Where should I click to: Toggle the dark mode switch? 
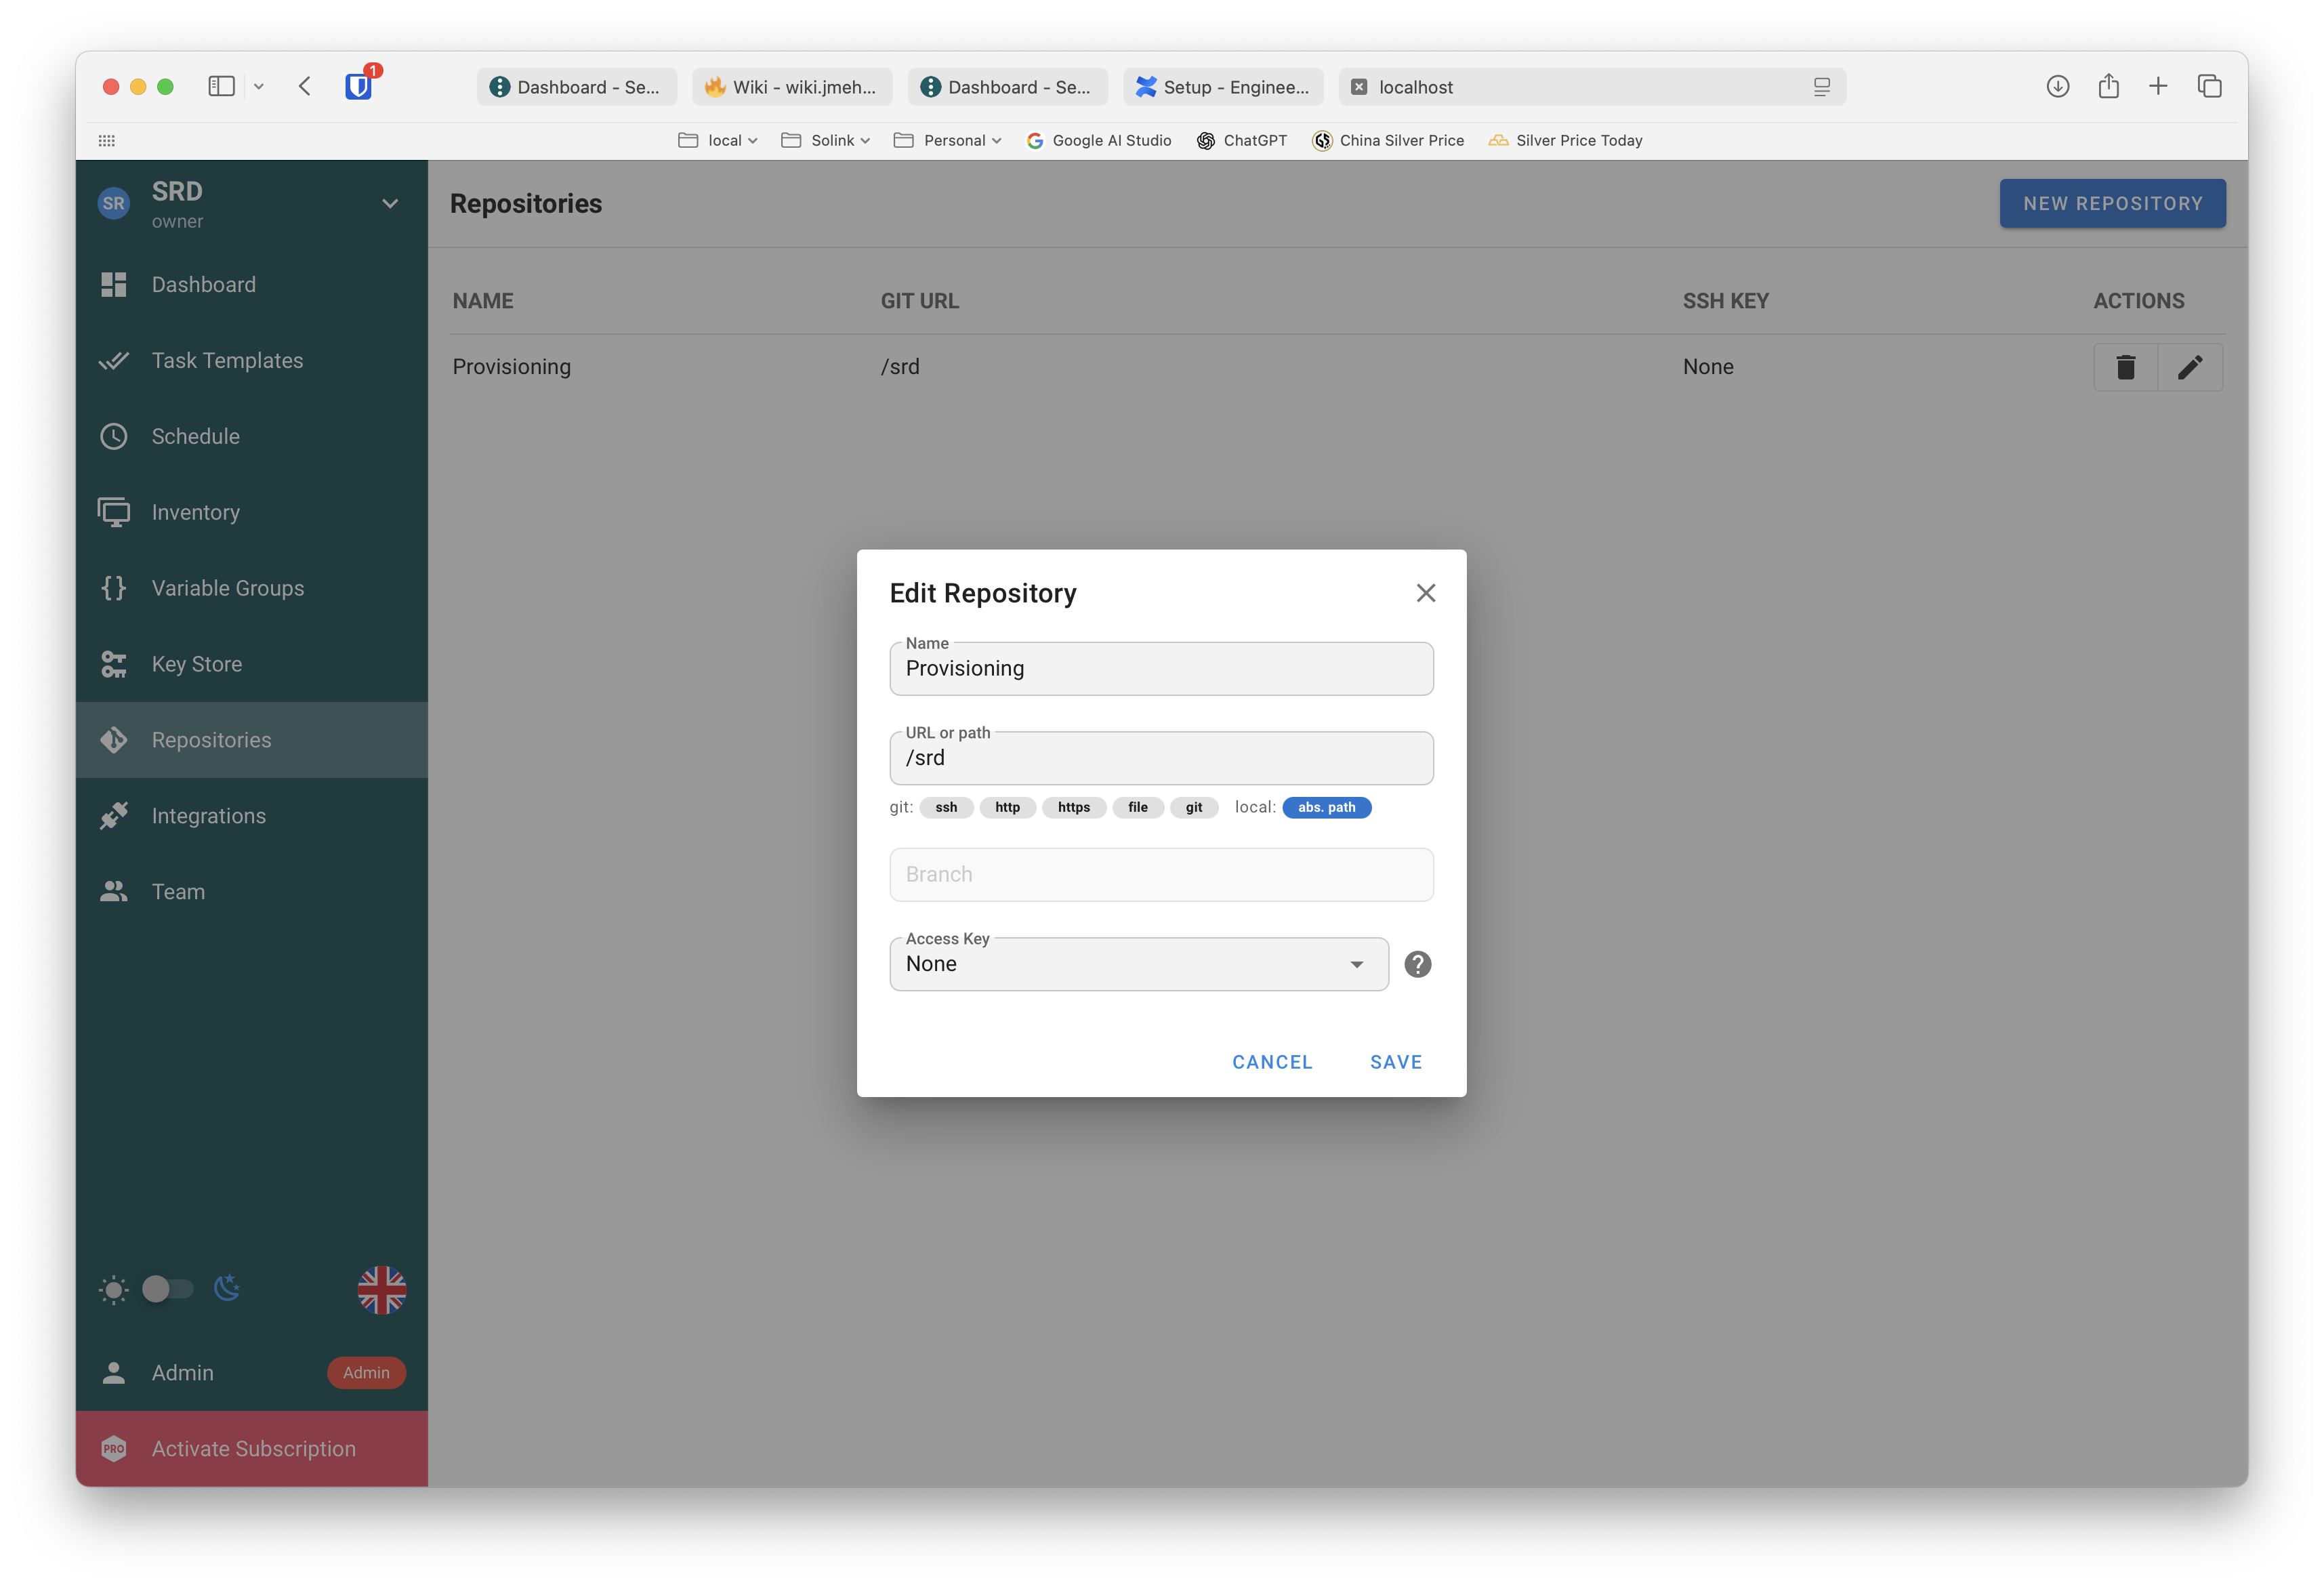click(167, 1288)
